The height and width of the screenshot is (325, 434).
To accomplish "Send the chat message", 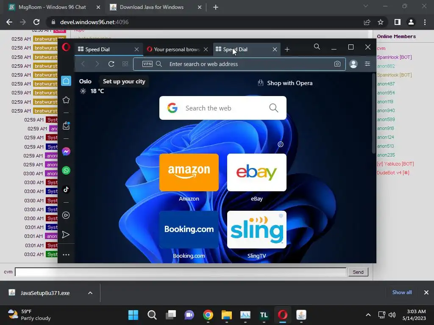I will click(358, 272).
